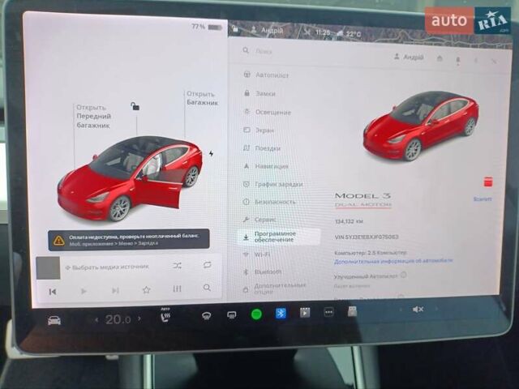Viewport: 519px width, 389px height.
Task: Play media with the play button
Action: click(x=84, y=291)
